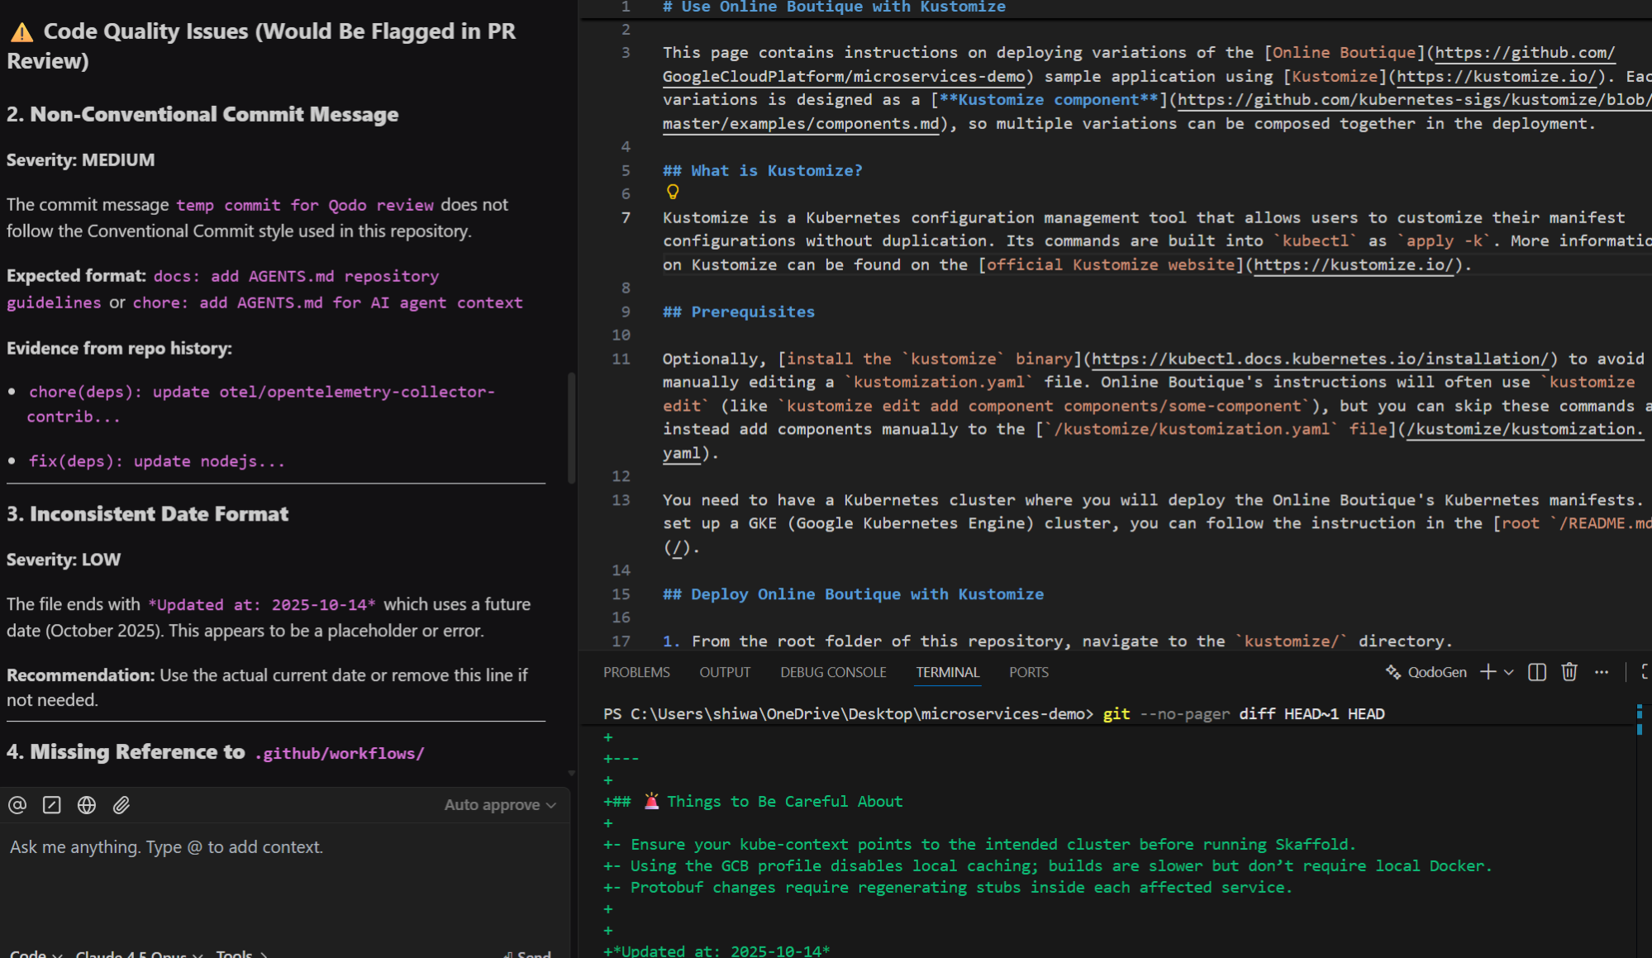Click the paperclip attach file icon
This screenshot has width=1652, height=958.
pos(121,805)
